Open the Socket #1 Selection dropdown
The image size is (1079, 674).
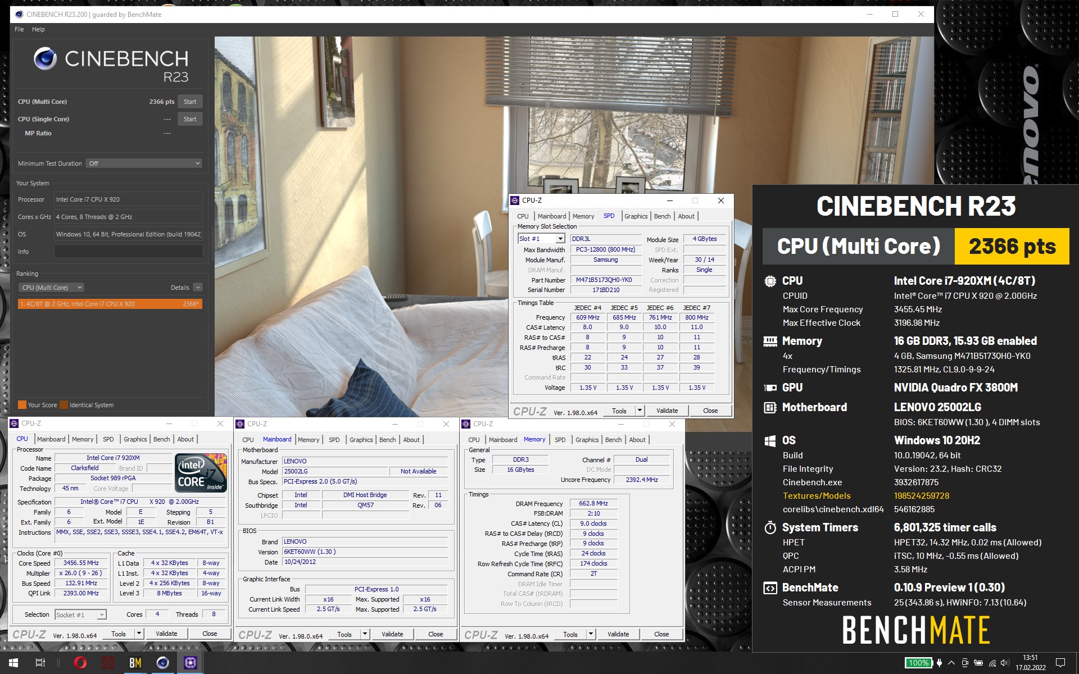pos(80,615)
